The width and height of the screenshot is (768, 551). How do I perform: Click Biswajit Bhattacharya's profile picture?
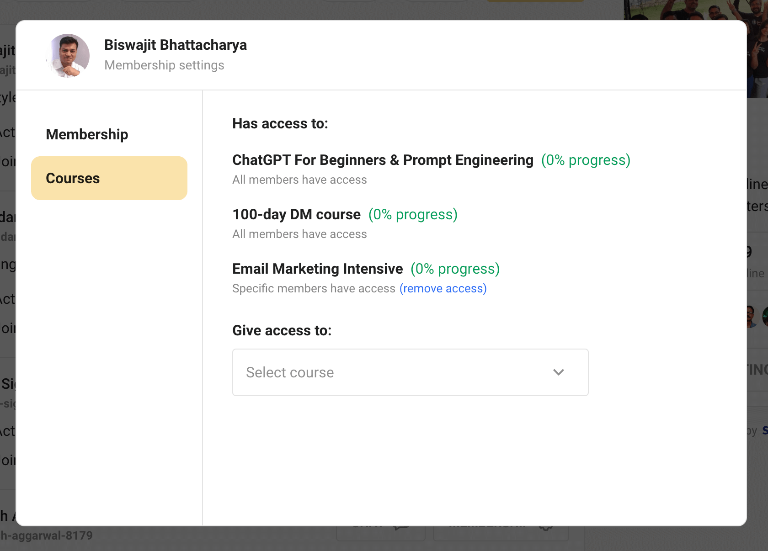(x=68, y=55)
